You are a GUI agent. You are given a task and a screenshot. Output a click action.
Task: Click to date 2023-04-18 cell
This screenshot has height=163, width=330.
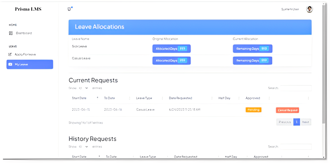pyautogui.click(x=113, y=110)
